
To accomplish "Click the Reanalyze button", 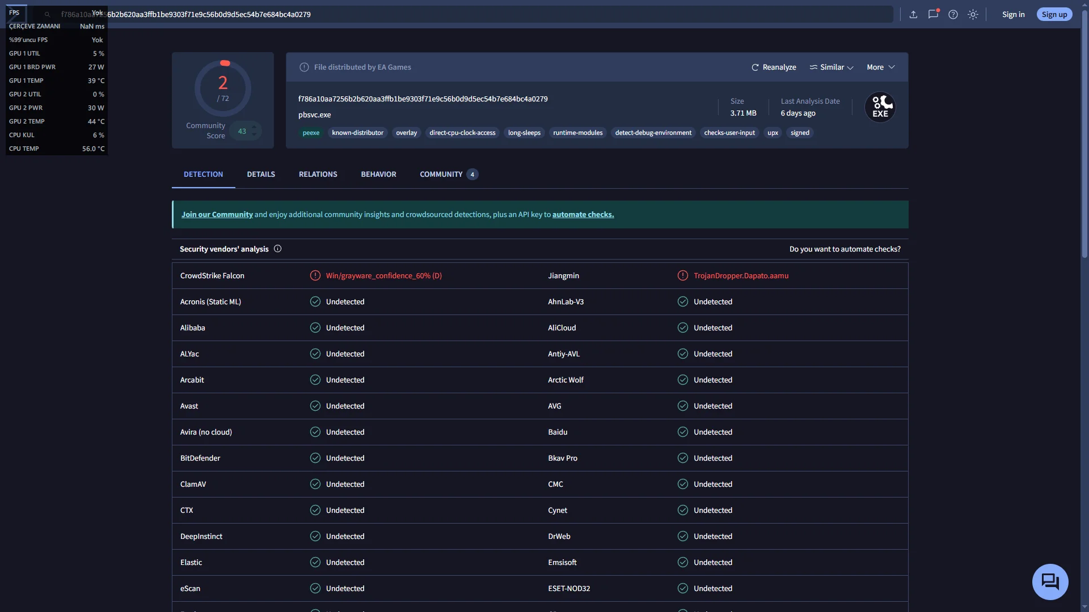I will (x=774, y=67).
